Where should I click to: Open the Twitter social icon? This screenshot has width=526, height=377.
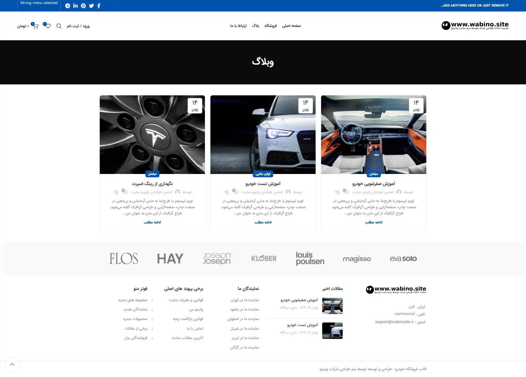(x=92, y=6)
